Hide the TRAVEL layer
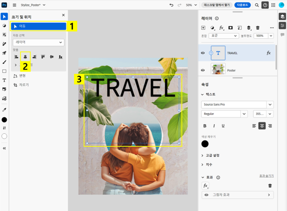Viewport: 287px width, 211px height. point(203,53)
